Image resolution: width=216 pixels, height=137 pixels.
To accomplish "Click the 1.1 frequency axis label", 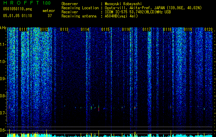I will pos(3,45).
